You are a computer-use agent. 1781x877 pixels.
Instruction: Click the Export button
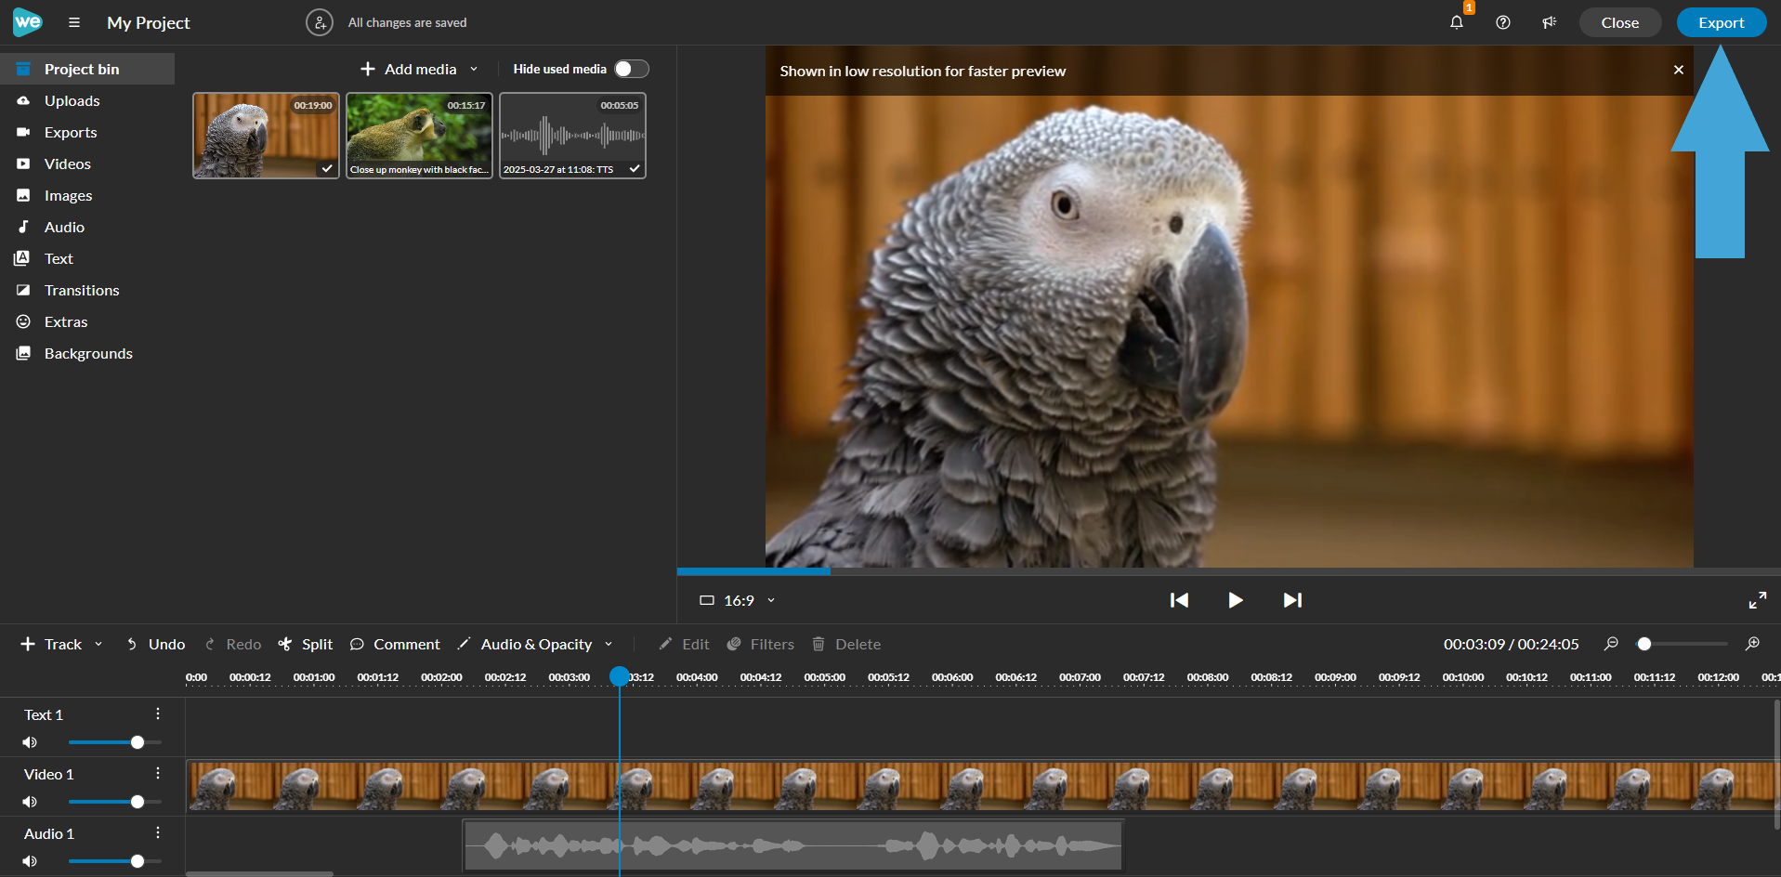1721,22
